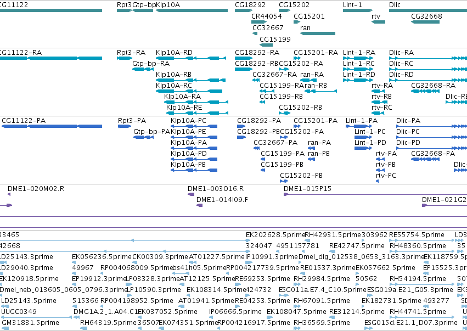
Task: Select the Klp10A-PB protein label
Action: pyautogui.click(x=188, y=165)
